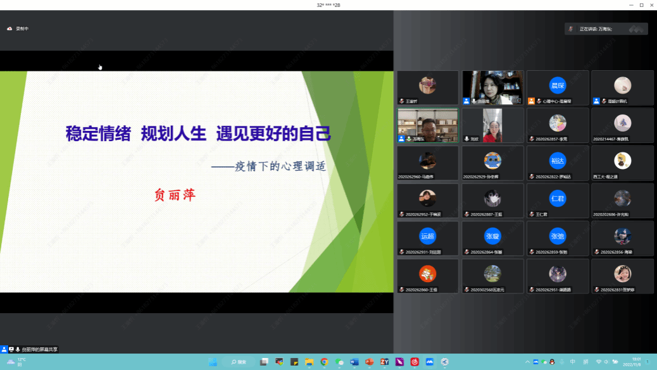This screenshot has width=657, height=370.
Task: Maximize the meeting window
Action: [x=642, y=5]
